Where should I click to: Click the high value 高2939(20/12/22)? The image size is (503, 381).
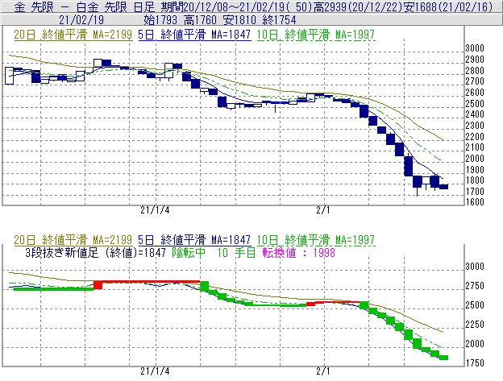point(358,7)
